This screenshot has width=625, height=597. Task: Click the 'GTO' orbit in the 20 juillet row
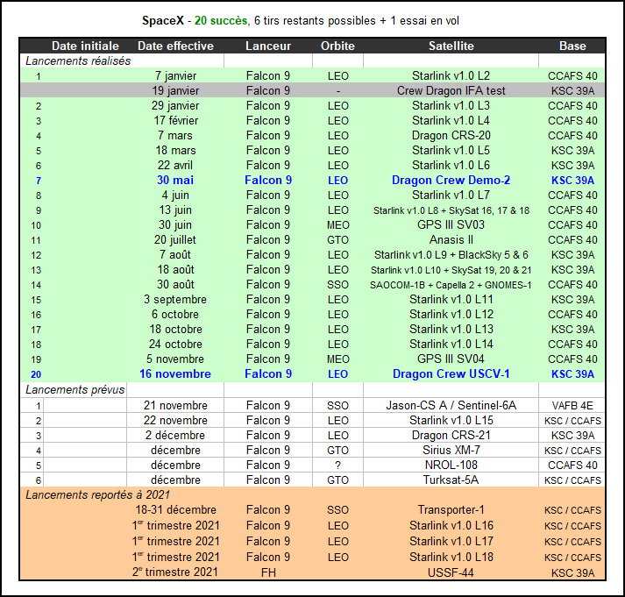click(338, 239)
